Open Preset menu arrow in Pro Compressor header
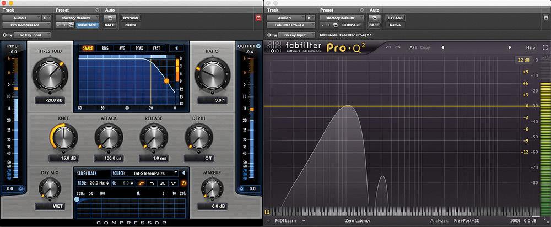 click(98, 10)
